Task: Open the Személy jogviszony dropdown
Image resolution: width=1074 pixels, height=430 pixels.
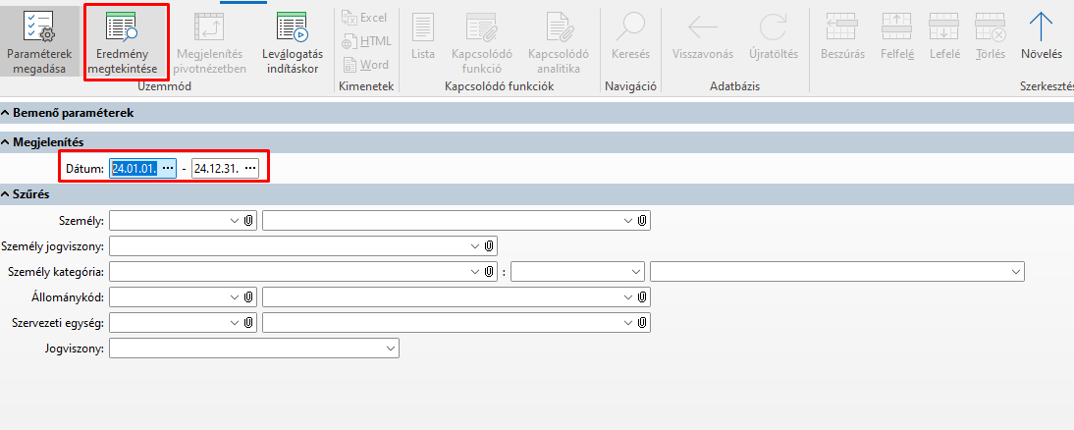Action: 476,245
